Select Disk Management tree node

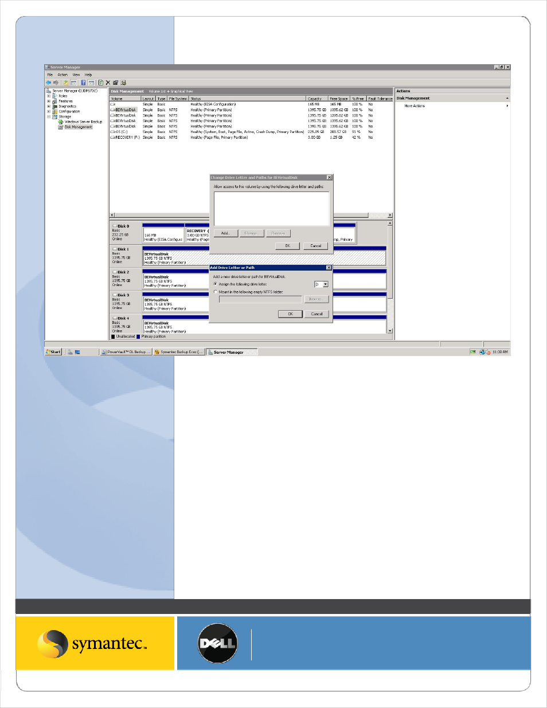[x=78, y=127]
